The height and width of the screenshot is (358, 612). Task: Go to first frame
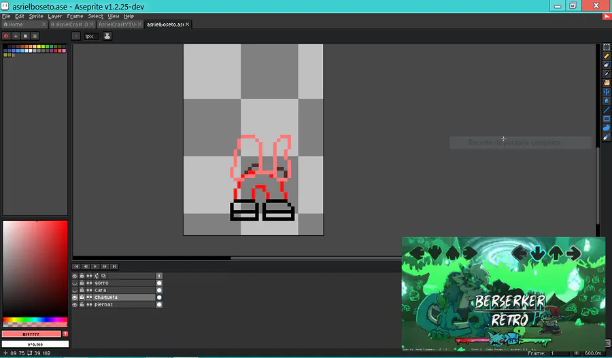[x=76, y=266]
